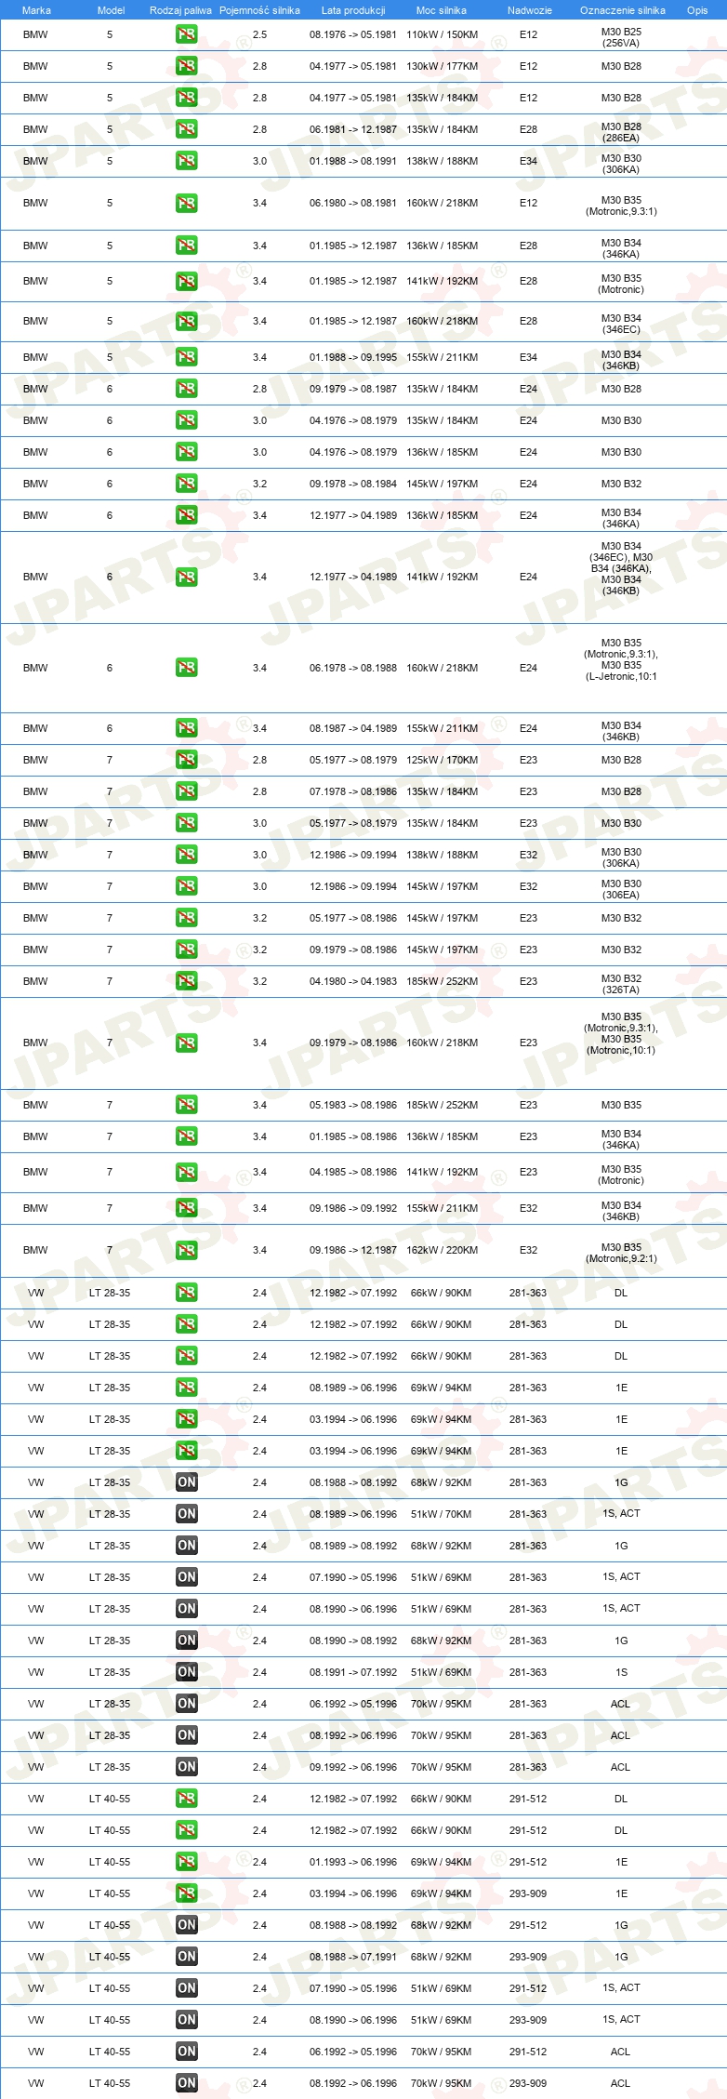
Task: Click production dates 08.1976 -> 05.1981
Action: coord(353,34)
